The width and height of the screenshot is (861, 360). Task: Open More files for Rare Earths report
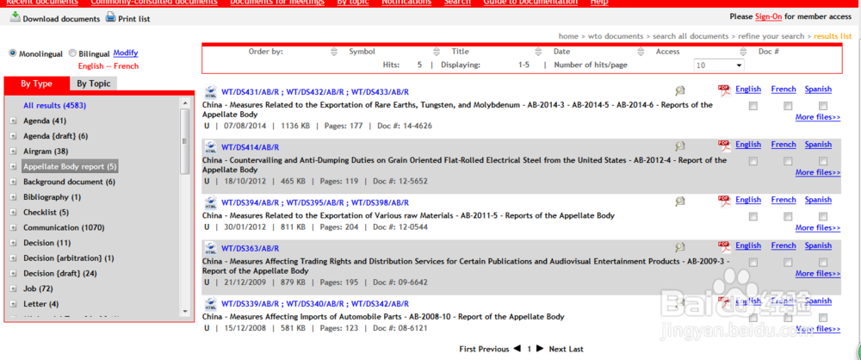(x=818, y=116)
